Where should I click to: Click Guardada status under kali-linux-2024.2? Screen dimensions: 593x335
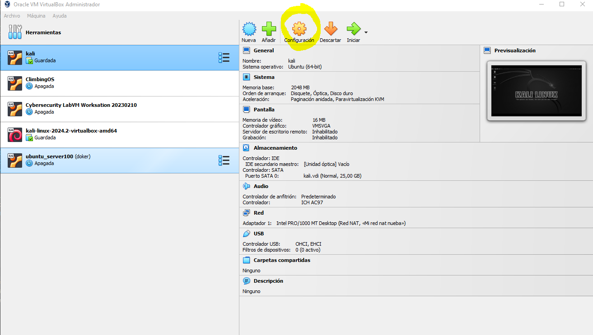point(45,138)
